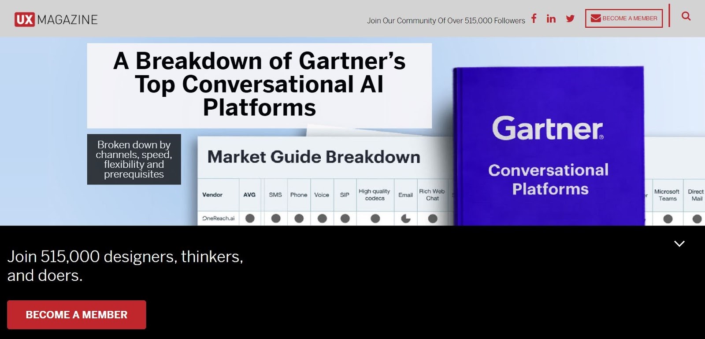Click the OneReach.ai AVG rating dot
Image resolution: width=705 pixels, height=339 pixels.
tap(250, 218)
